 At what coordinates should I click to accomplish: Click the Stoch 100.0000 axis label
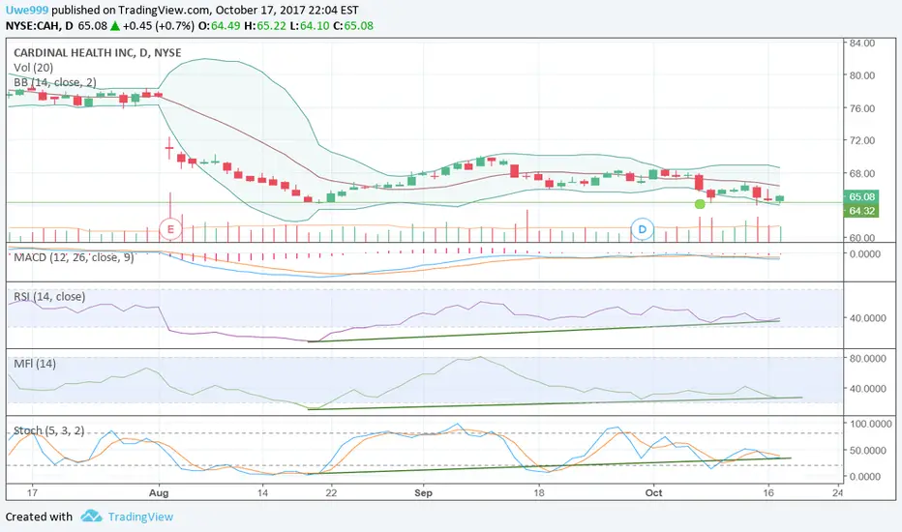[870, 424]
